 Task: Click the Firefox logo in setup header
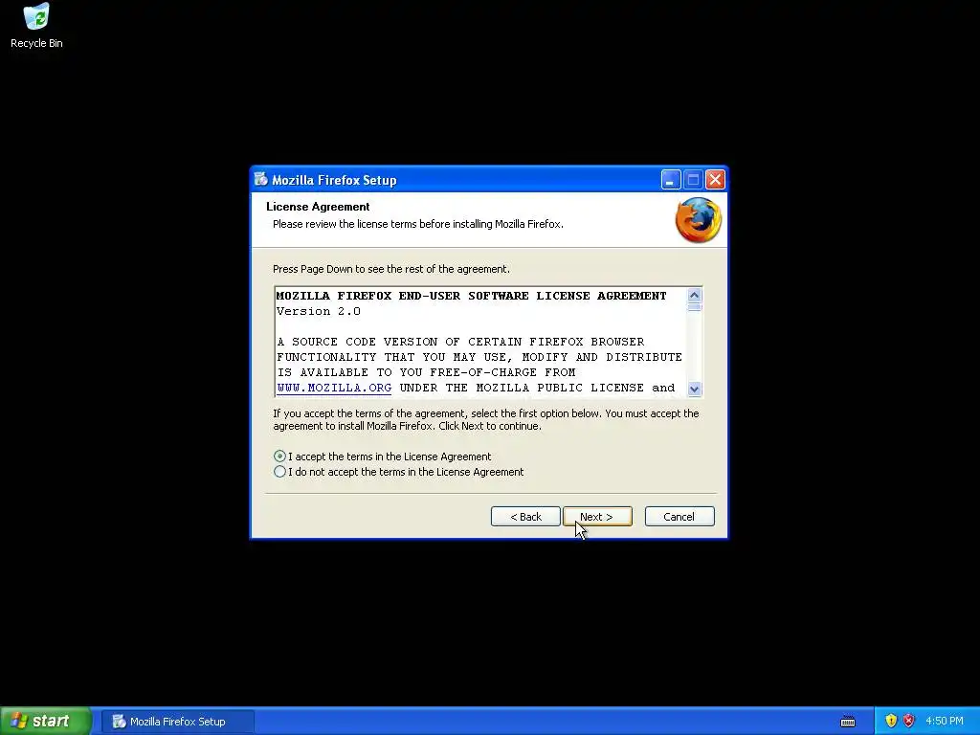point(698,220)
